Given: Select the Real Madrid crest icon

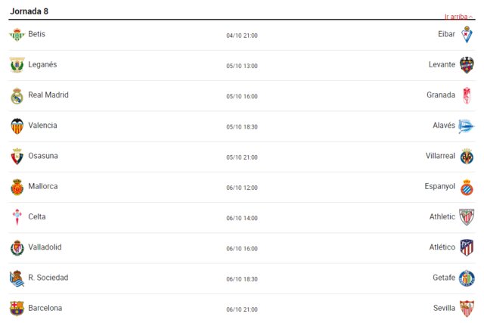Looking at the screenshot, I should pyautogui.click(x=17, y=96).
